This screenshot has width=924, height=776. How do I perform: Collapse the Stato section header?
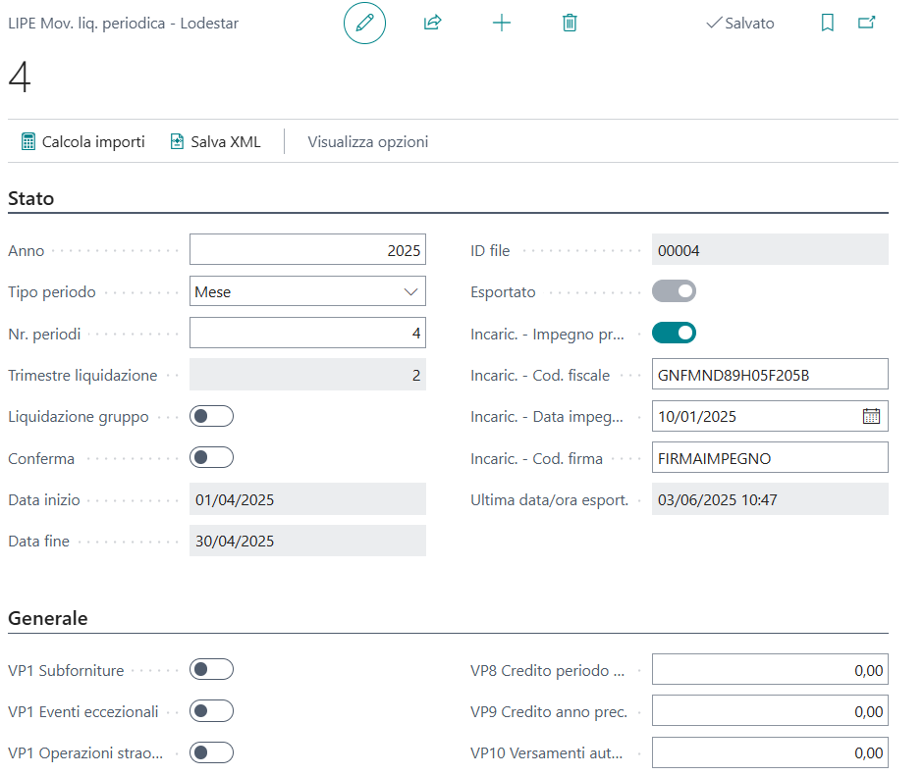point(31,199)
